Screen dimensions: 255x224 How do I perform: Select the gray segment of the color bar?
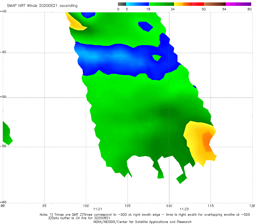click(122, 4)
